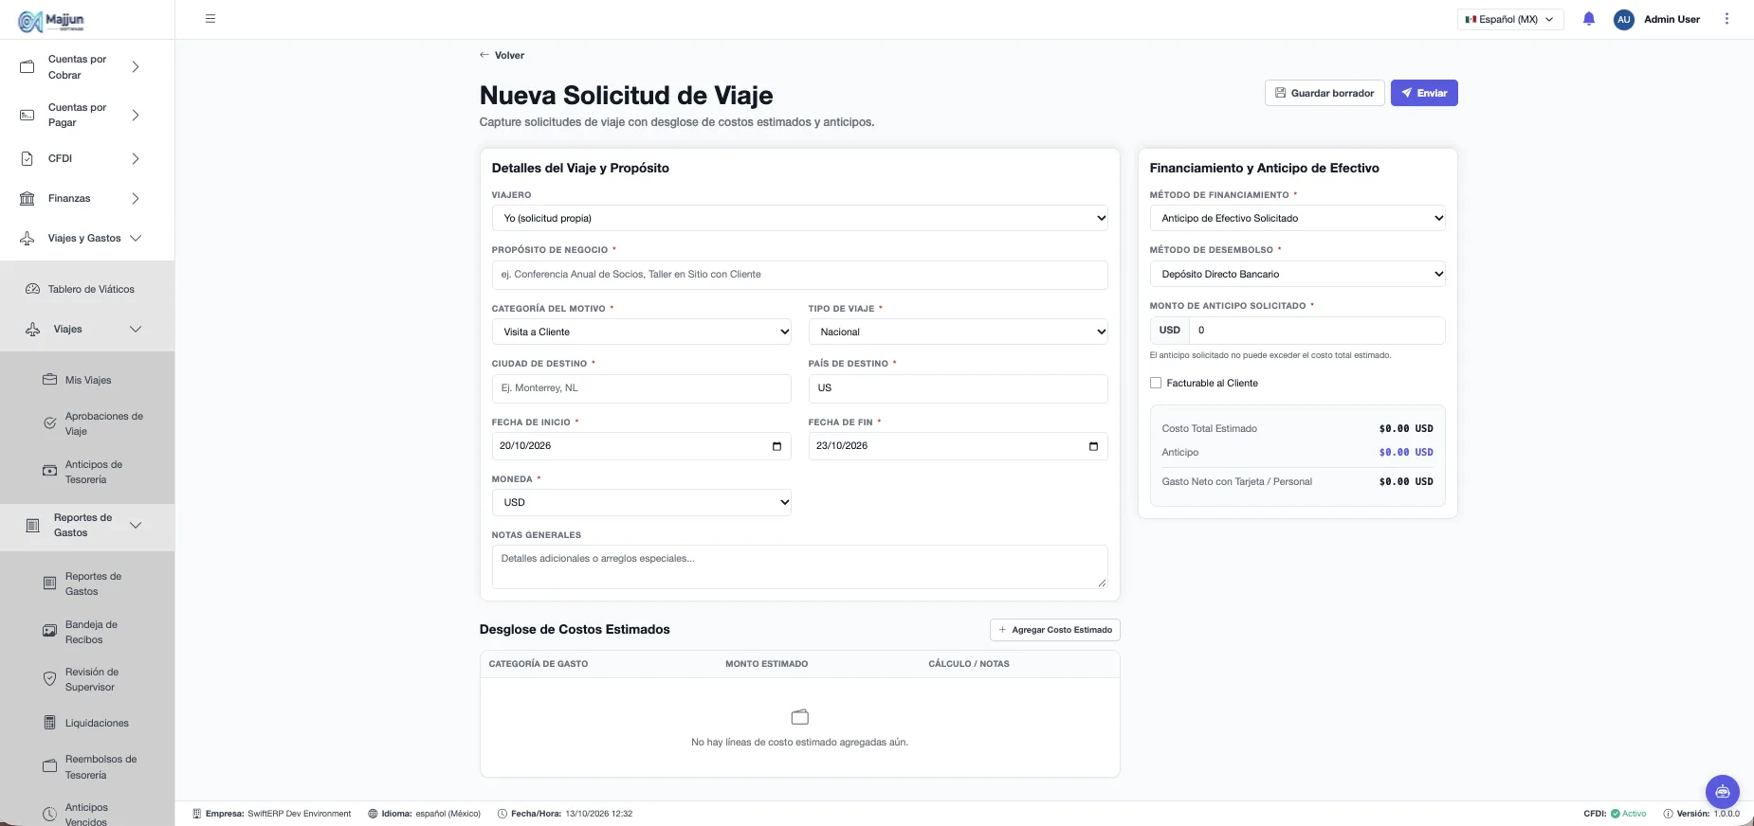The image size is (1754, 826).
Task: Click the Anticipos de Tesorería icon
Action: 49,472
